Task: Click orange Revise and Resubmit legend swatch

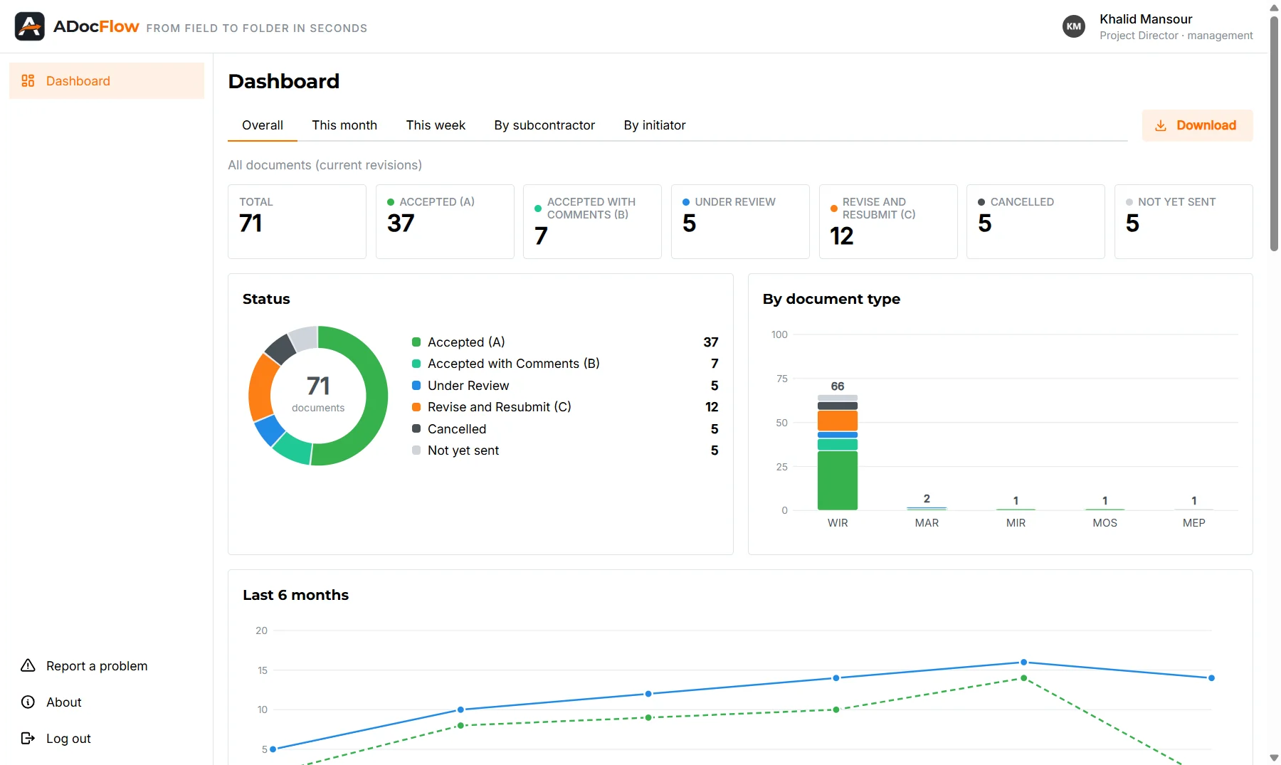Action: pos(416,407)
